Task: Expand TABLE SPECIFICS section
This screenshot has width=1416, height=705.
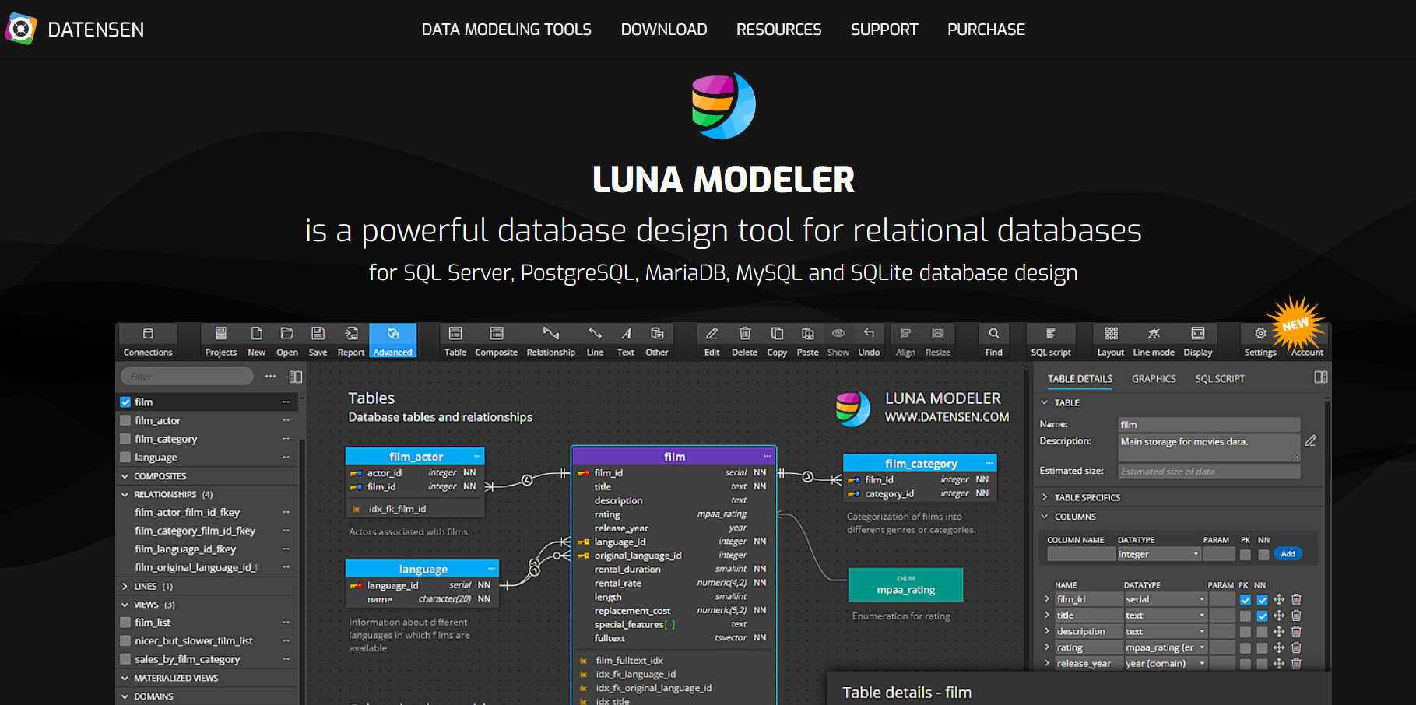Action: coord(1045,497)
